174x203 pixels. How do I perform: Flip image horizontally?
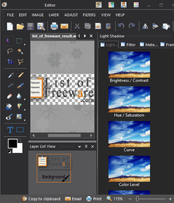[145, 26]
